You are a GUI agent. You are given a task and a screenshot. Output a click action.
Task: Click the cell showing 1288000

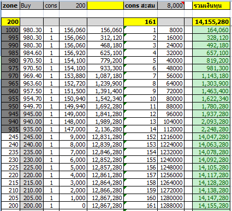(171, 206)
